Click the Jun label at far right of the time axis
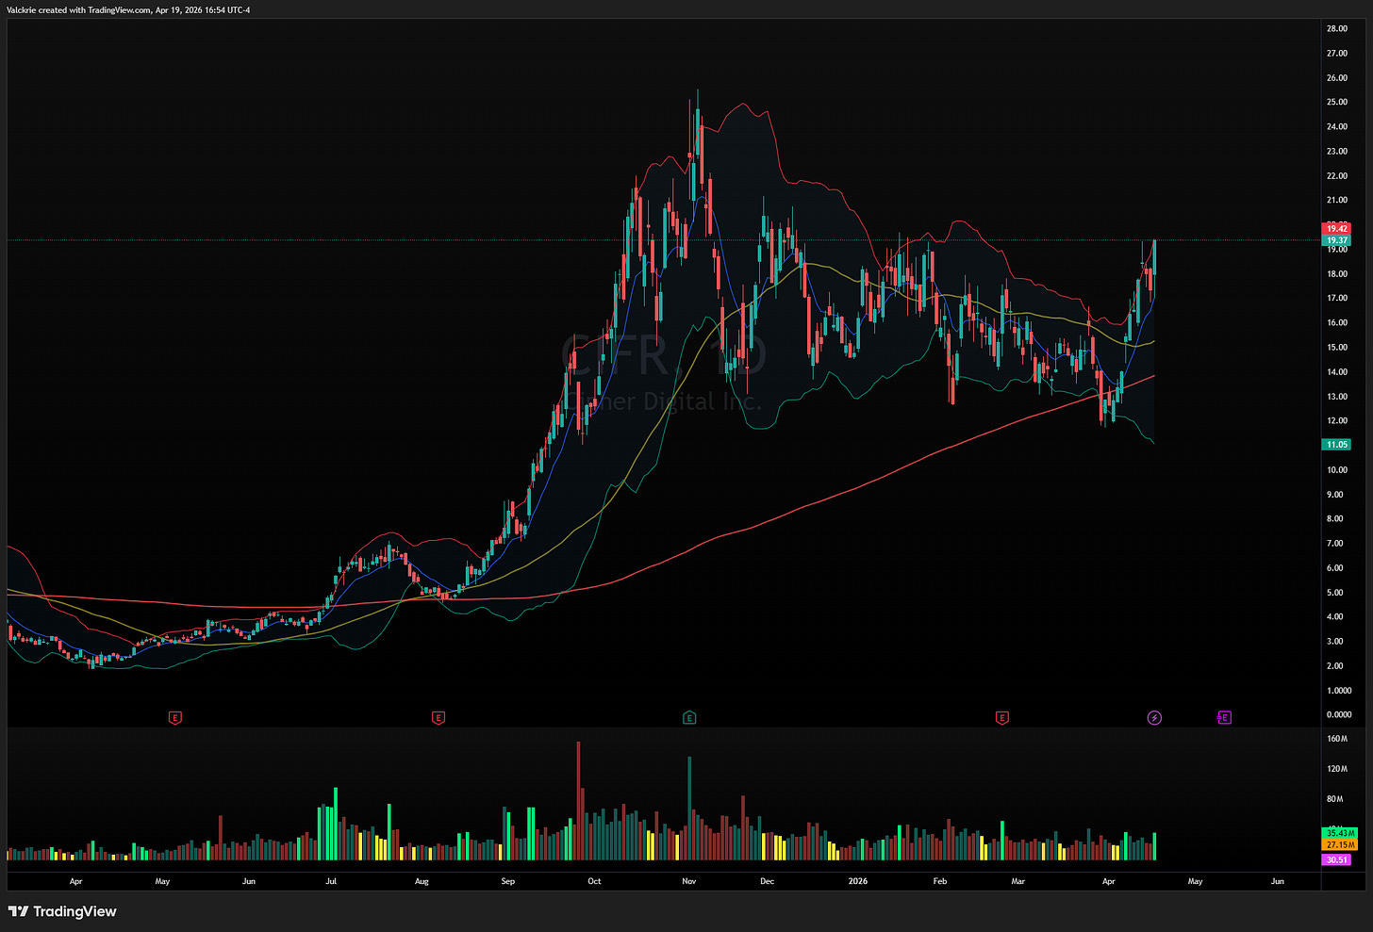1373x932 pixels. (x=1277, y=882)
